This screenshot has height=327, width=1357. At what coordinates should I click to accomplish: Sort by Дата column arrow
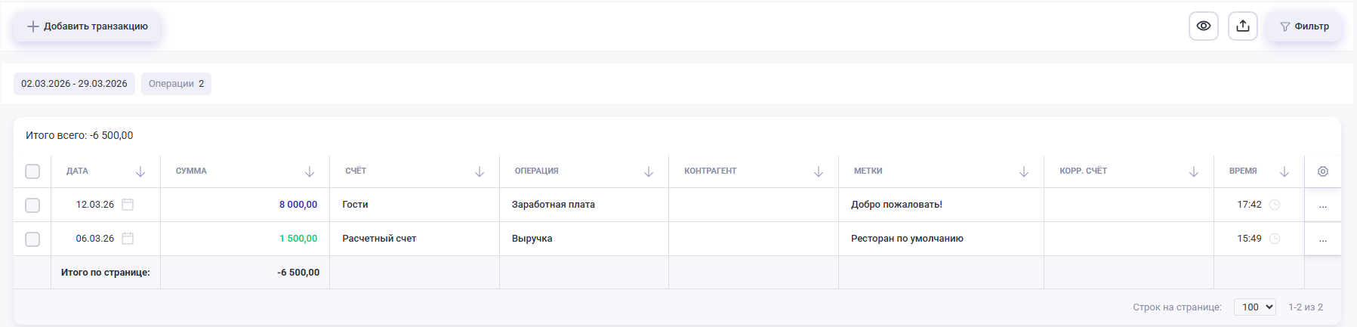[x=140, y=172]
